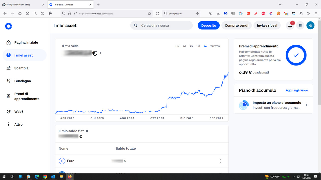This screenshot has height=180, width=321.
Task: Open the Altro menu with three dots
Action: pos(25,124)
